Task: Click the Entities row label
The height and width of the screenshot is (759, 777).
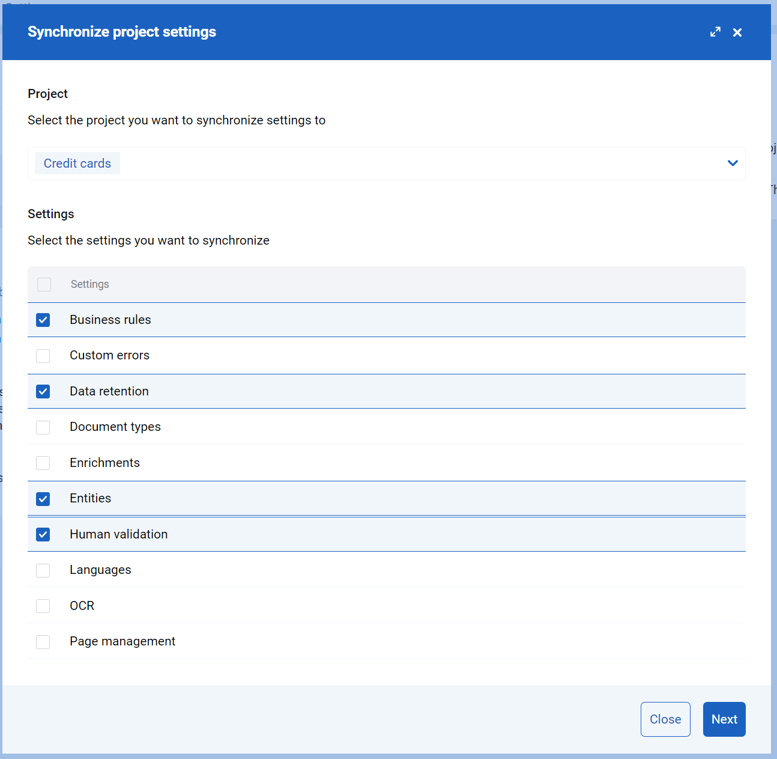Action: (x=90, y=498)
